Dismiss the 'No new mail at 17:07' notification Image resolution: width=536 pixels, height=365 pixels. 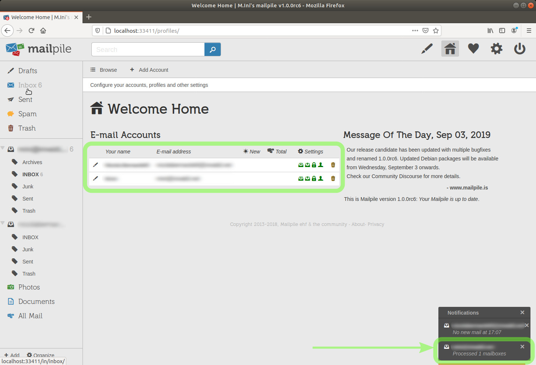527,325
